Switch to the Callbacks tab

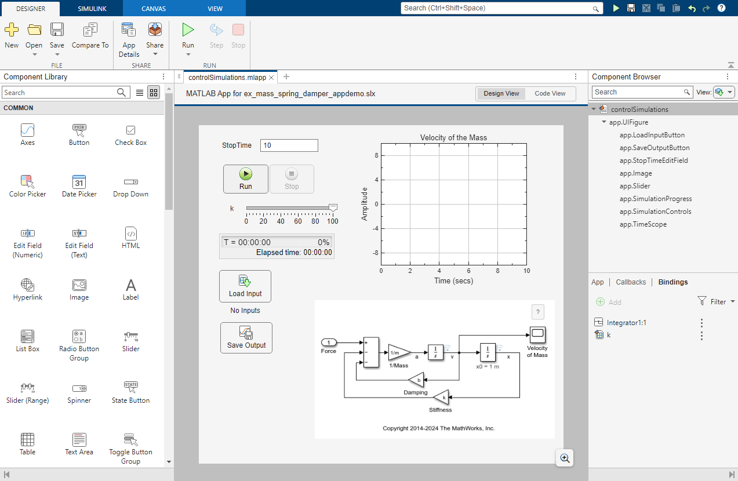click(x=631, y=282)
